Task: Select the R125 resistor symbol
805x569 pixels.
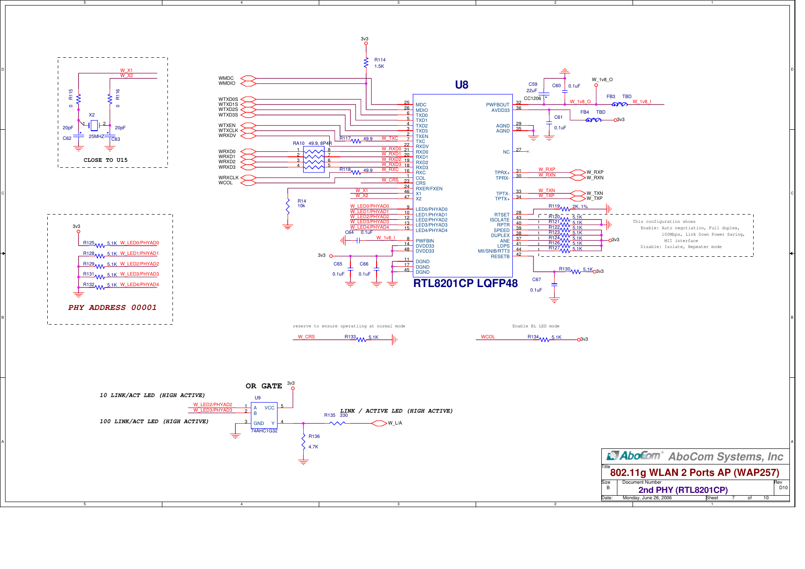Action: coord(100,246)
